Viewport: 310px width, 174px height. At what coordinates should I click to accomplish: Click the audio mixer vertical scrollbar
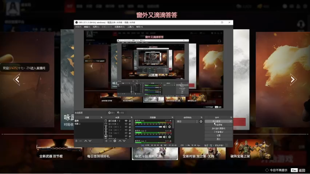point(173,124)
